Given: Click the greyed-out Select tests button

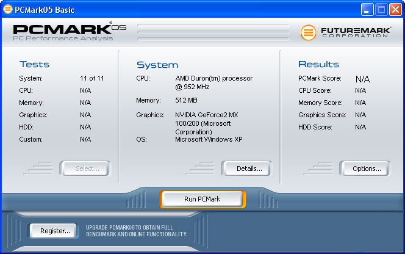Looking at the screenshot, I should point(84,169).
